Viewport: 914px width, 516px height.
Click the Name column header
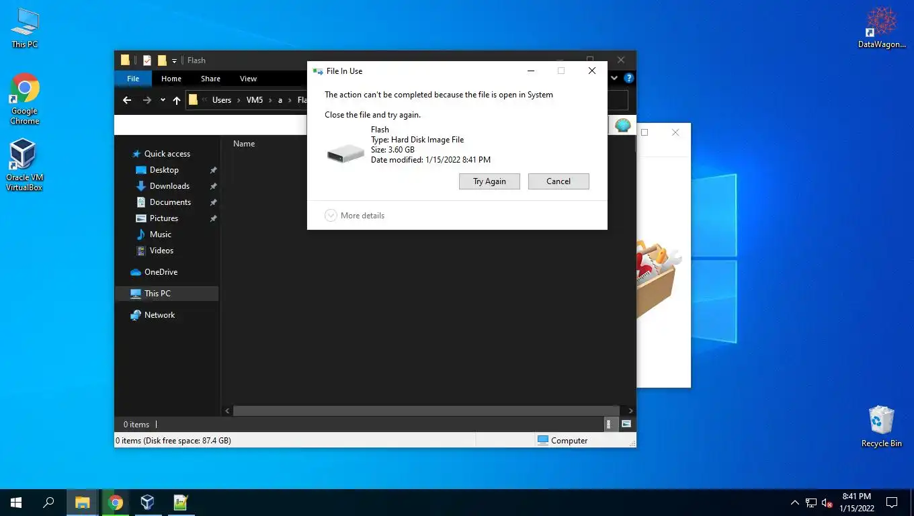pyautogui.click(x=244, y=144)
